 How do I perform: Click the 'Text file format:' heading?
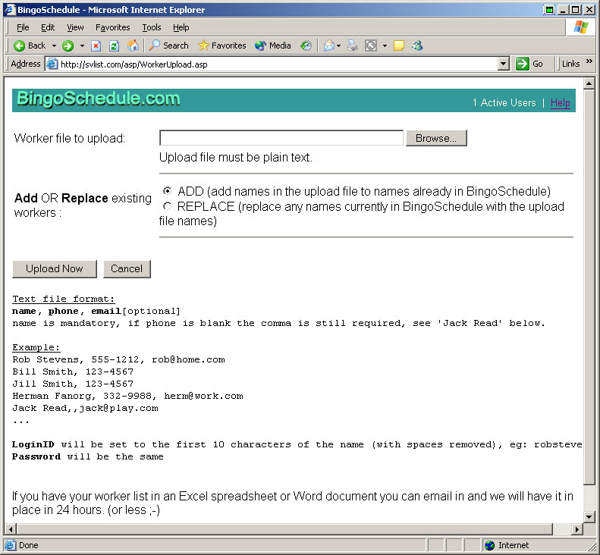click(x=64, y=299)
